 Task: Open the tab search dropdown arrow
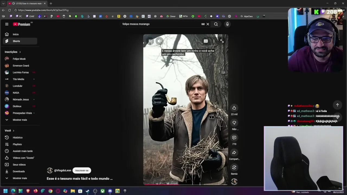click(3, 4)
